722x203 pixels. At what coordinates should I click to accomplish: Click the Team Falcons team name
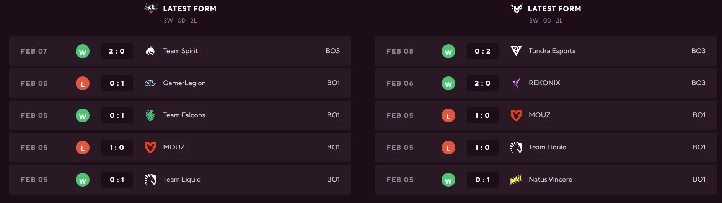coord(184,115)
